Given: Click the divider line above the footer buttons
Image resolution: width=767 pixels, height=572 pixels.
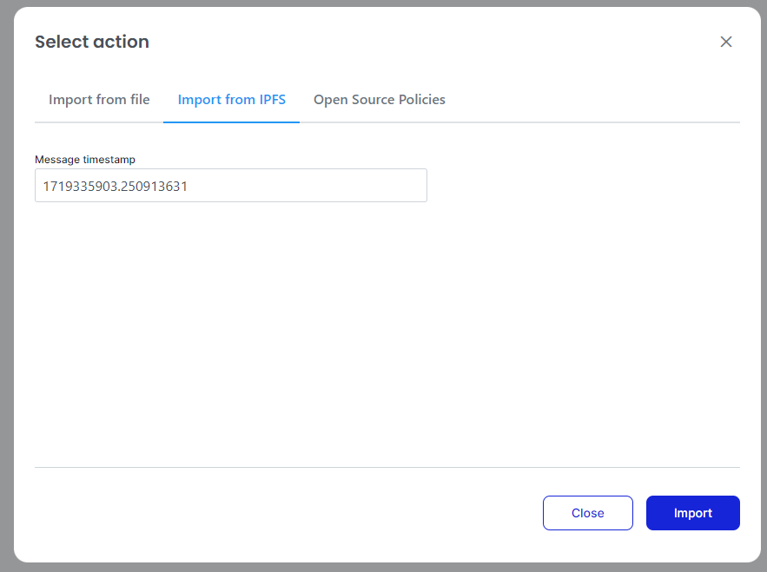Looking at the screenshot, I should pyautogui.click(x=387, y=467).
